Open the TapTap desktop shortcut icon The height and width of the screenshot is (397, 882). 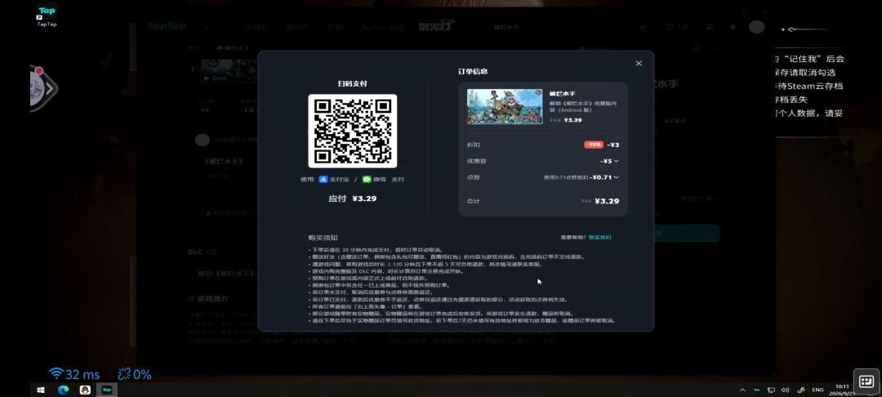[47, 15]
